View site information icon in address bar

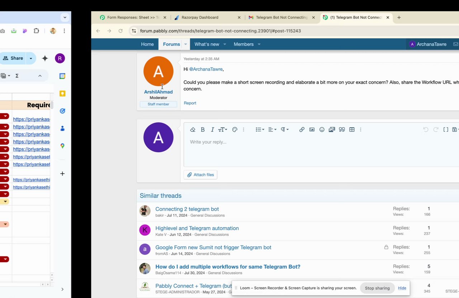133,31
